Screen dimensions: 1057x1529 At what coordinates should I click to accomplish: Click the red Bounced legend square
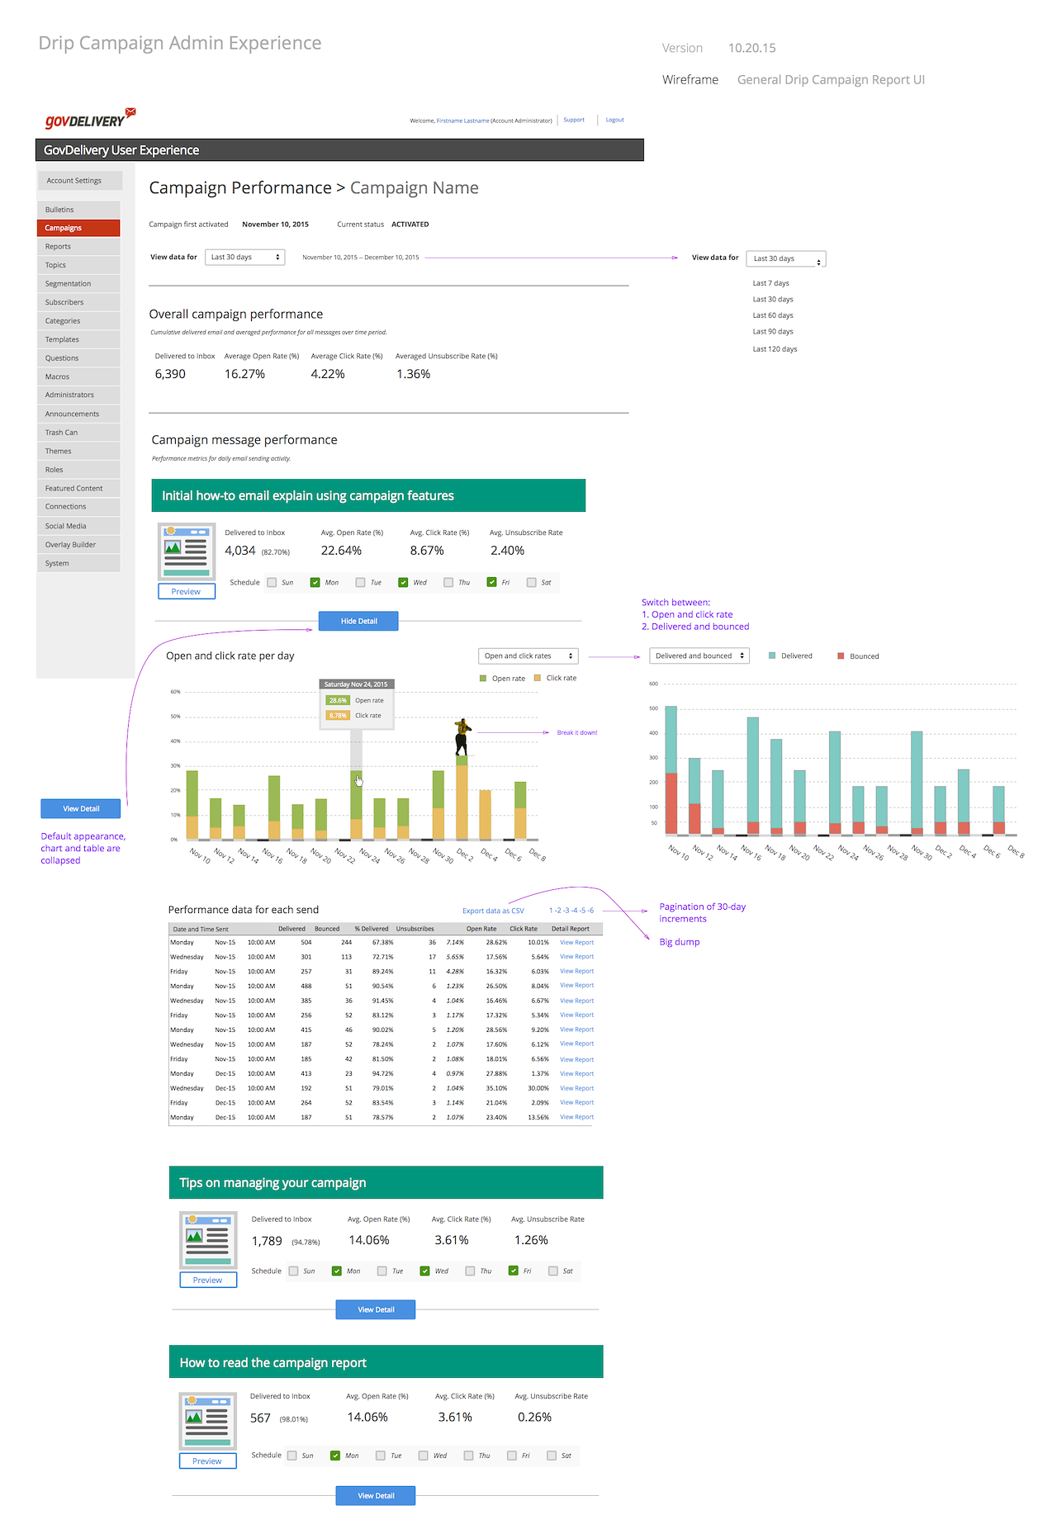(x=841, y=656)
